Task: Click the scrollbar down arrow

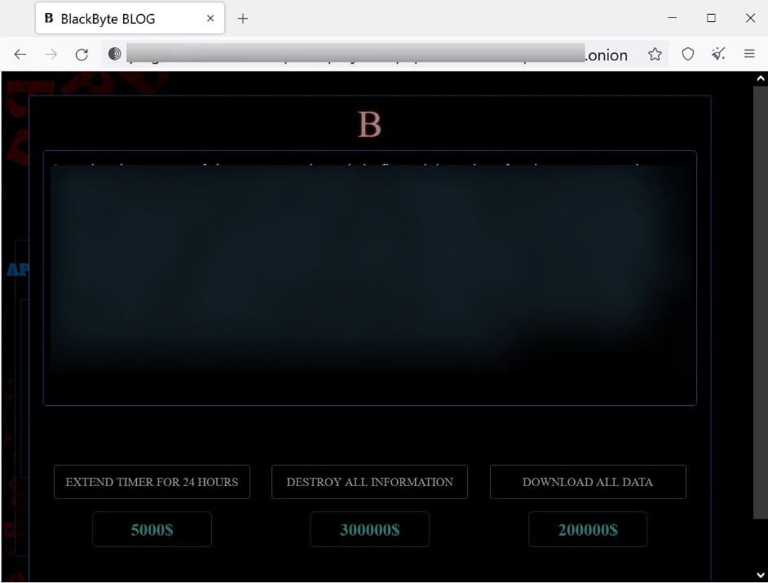Action: pos(760,575)
